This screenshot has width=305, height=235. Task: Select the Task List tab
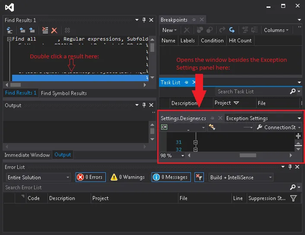pyautogui.click(x=170, y=83)
